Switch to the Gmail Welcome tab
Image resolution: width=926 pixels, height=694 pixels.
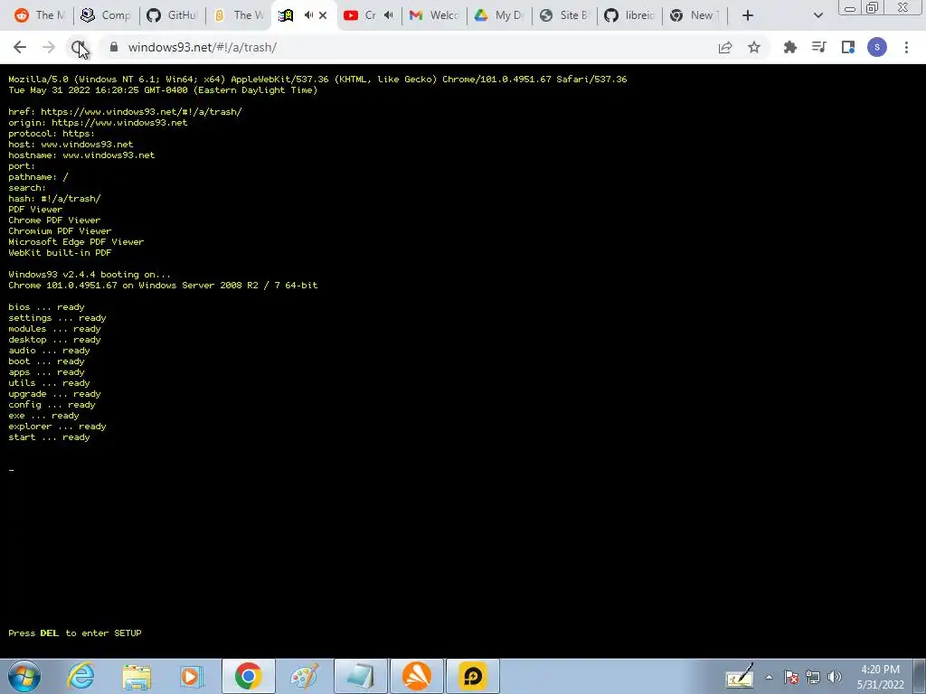[x=435, y=15]
